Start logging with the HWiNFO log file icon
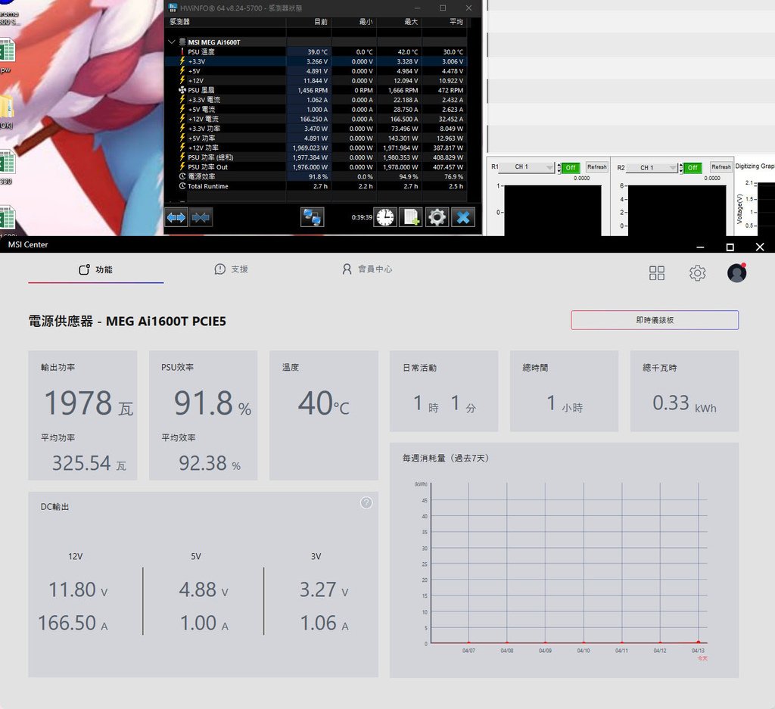 coord(411,217)
